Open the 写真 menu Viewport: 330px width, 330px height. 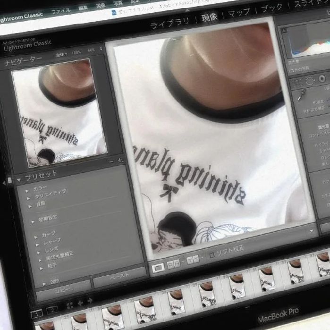click(x=118, y=3)
